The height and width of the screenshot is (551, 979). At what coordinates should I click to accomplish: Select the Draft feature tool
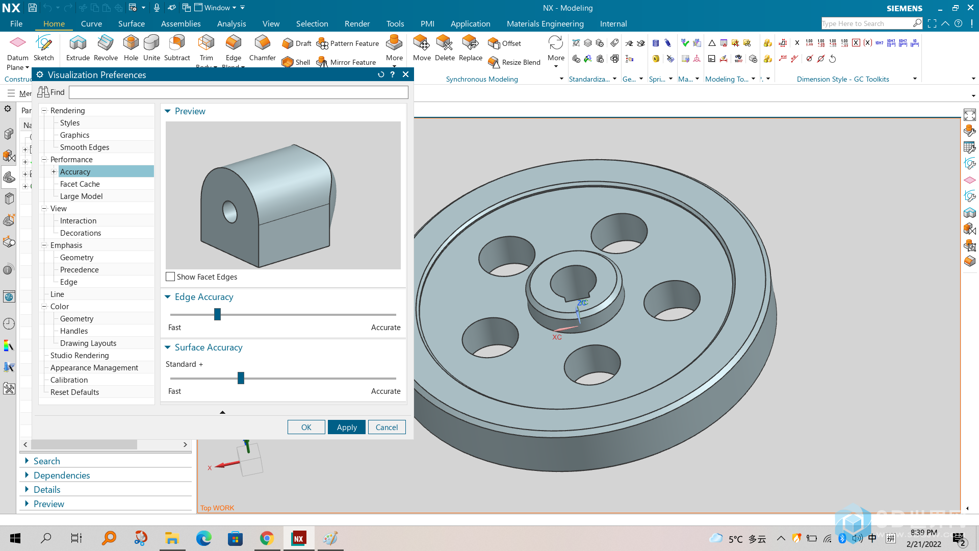[297, 43]
